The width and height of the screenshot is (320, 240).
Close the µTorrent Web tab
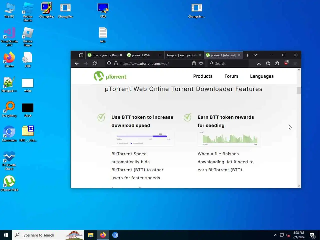click(160, 55)
